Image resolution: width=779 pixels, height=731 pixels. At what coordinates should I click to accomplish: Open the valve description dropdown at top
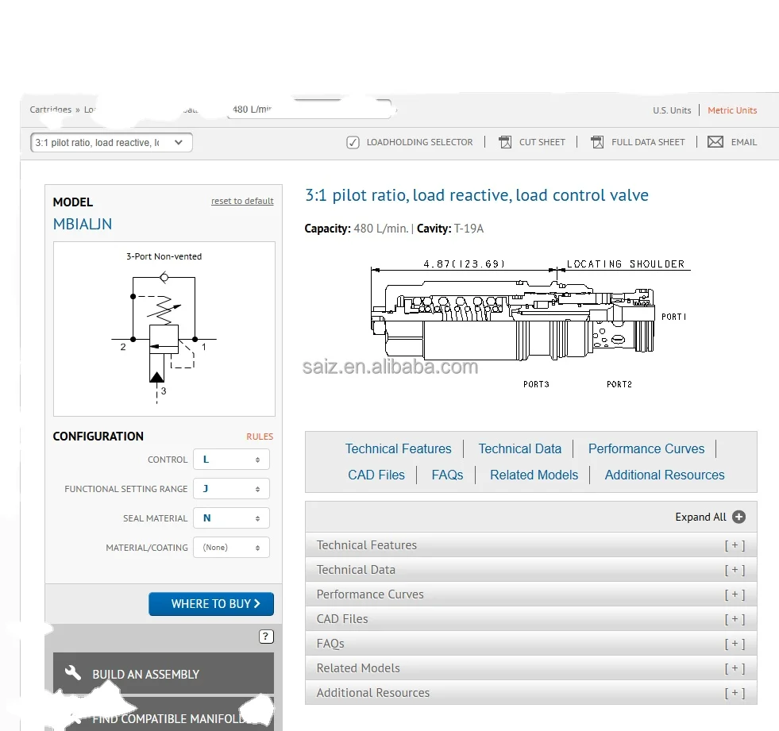click(x=111, y=143)
